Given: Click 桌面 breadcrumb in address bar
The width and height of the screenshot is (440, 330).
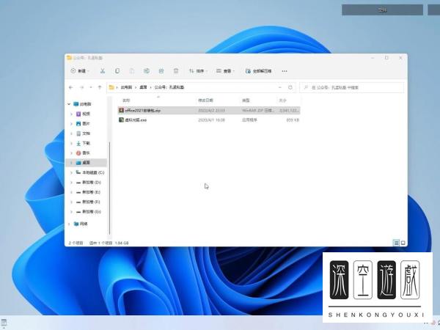Looking at the screenshot, I should pyautogui.click(x=144, y=87).
